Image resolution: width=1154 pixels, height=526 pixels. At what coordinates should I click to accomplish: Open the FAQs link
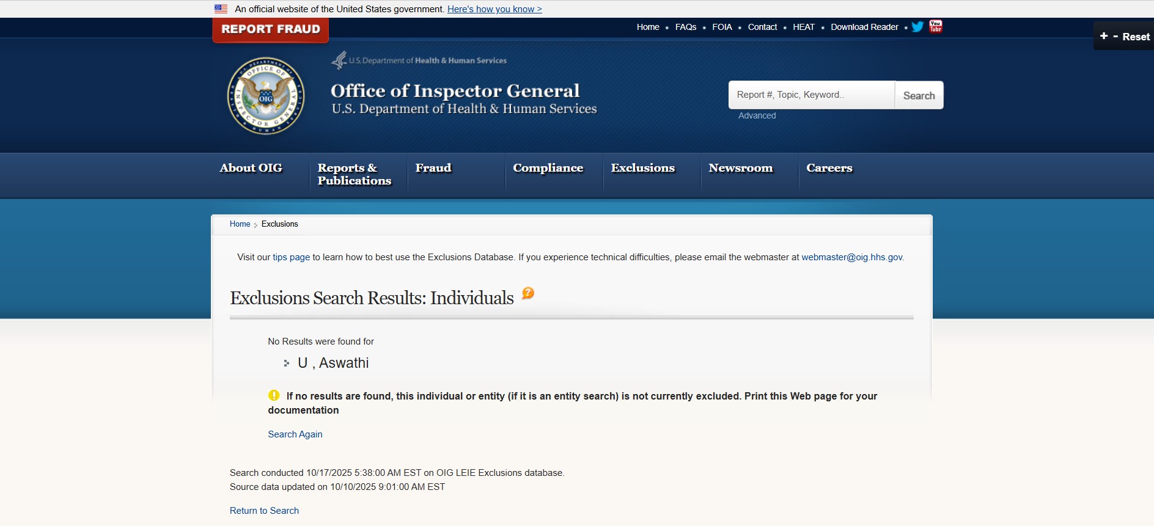(686, 27)
